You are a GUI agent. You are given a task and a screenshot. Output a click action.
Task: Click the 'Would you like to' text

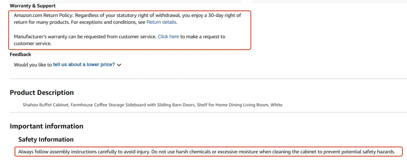click(33, 65)
